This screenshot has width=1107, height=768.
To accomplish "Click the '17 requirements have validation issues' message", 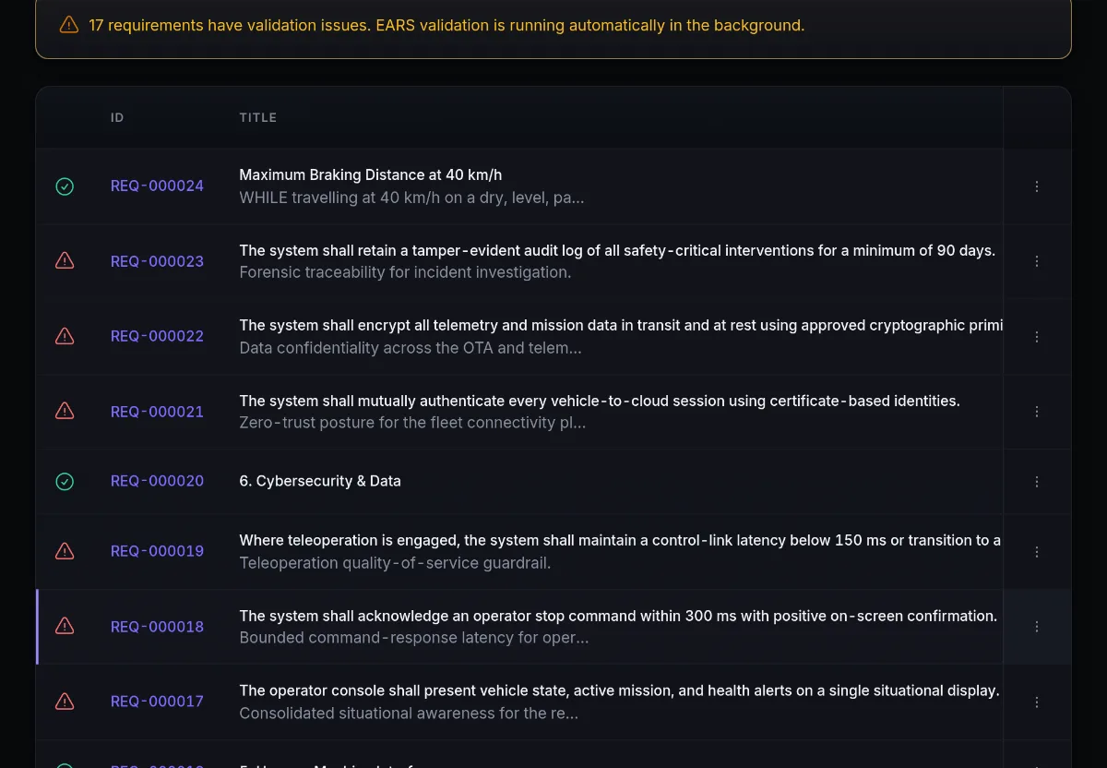I will point(446,25).
